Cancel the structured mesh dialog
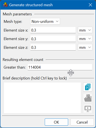 point(82,122)
